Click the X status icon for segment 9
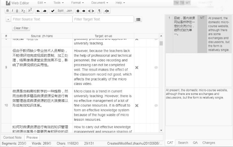 [136, 67]
